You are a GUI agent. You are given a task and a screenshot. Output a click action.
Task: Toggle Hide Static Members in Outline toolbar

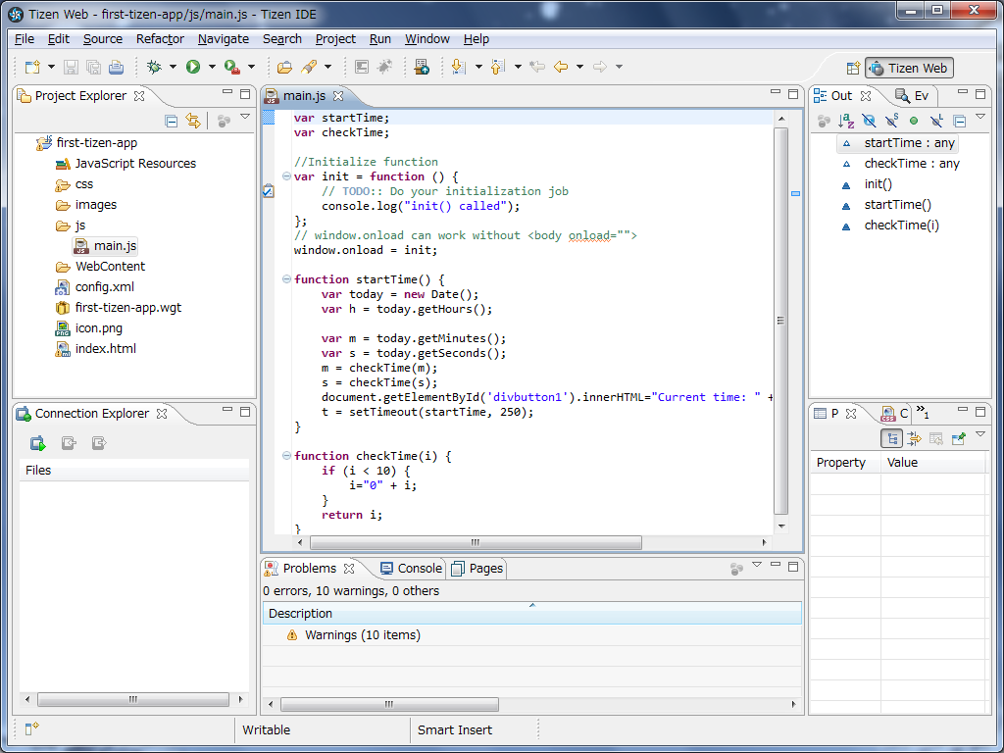click(x=891, y=121)
